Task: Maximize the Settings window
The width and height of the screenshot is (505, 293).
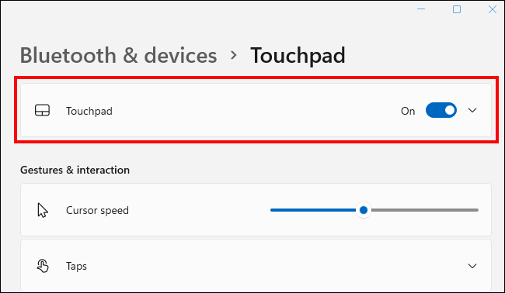Action: [x=457, y=9]
